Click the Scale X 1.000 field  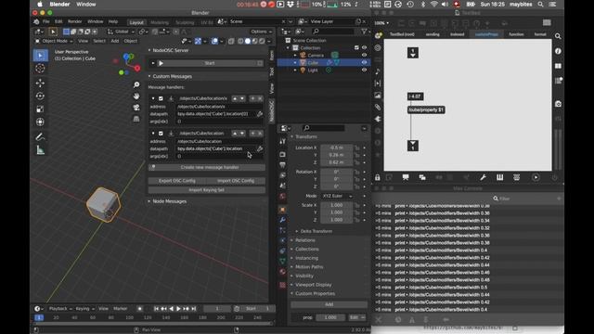click(336, 205)
